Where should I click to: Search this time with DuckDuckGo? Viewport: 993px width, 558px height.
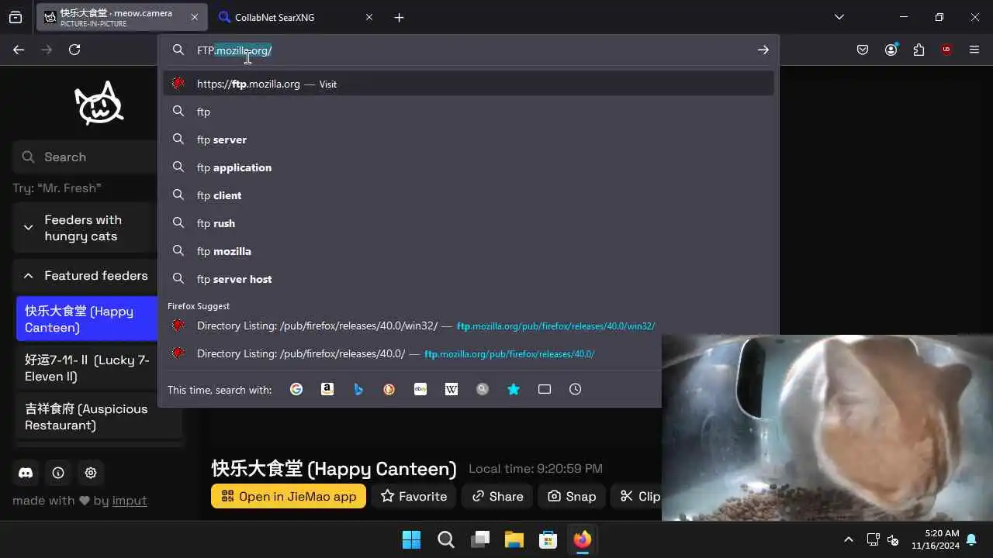point(389,389)
